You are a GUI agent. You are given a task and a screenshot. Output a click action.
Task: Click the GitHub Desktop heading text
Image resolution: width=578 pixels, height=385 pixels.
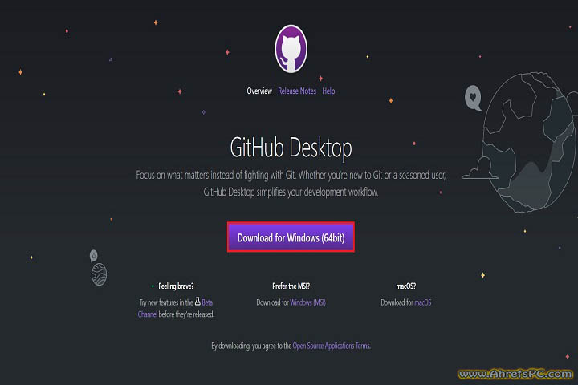tap(291, 148)
